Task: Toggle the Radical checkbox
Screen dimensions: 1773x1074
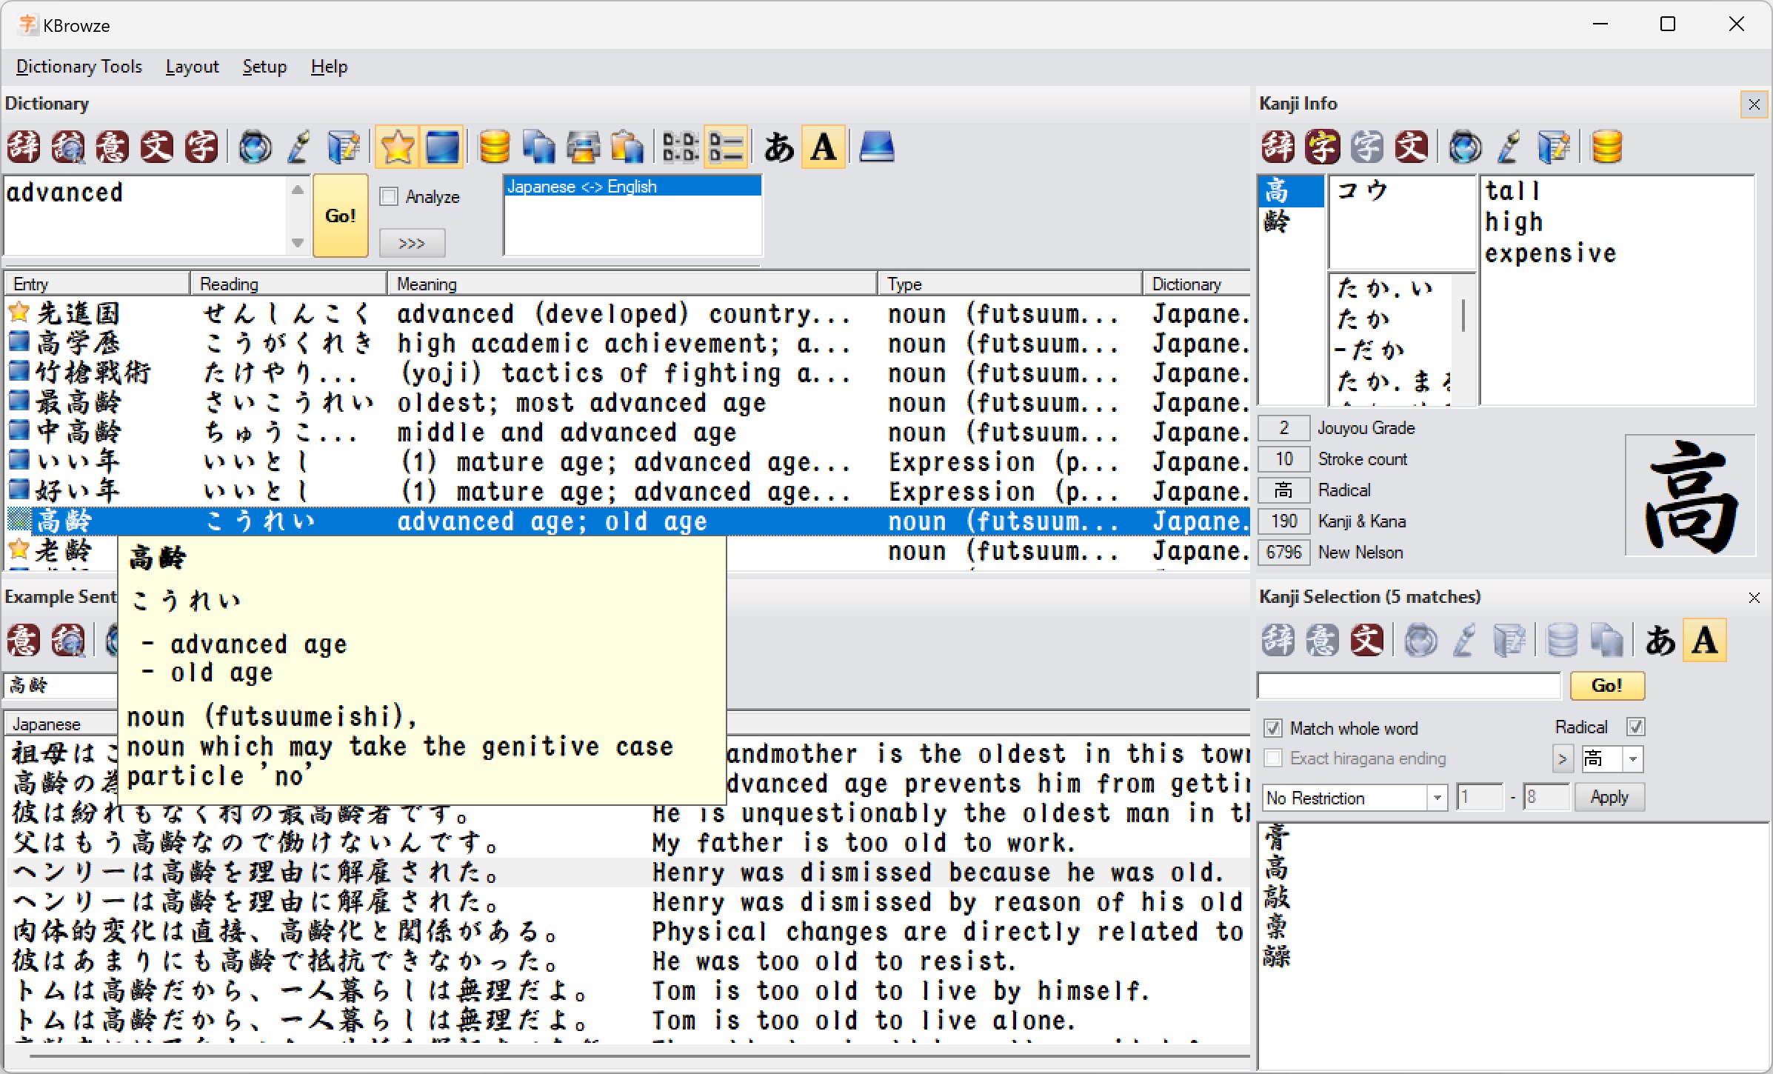Action: tap(1636, 727)
